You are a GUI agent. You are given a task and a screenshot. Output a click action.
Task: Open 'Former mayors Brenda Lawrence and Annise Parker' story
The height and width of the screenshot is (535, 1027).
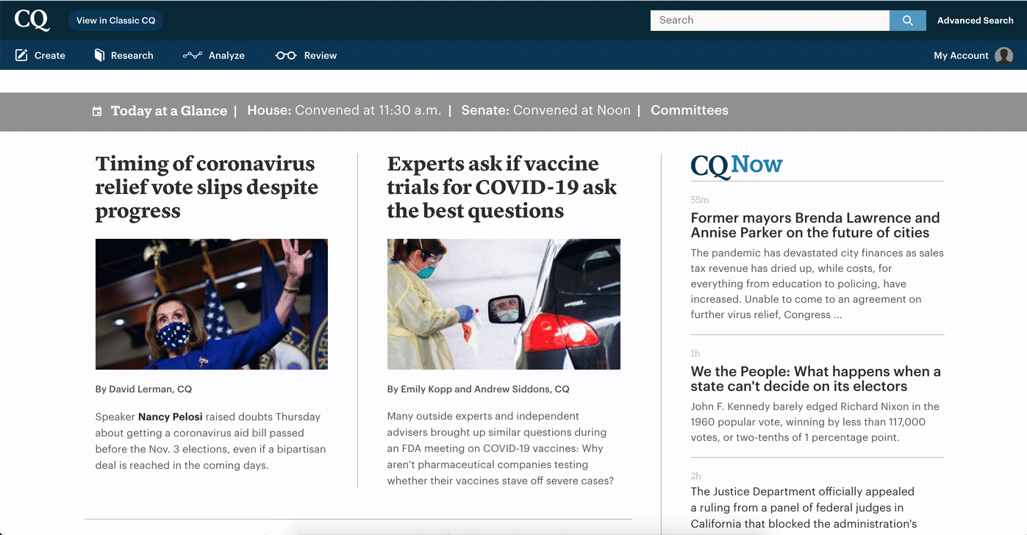point(815,225)
